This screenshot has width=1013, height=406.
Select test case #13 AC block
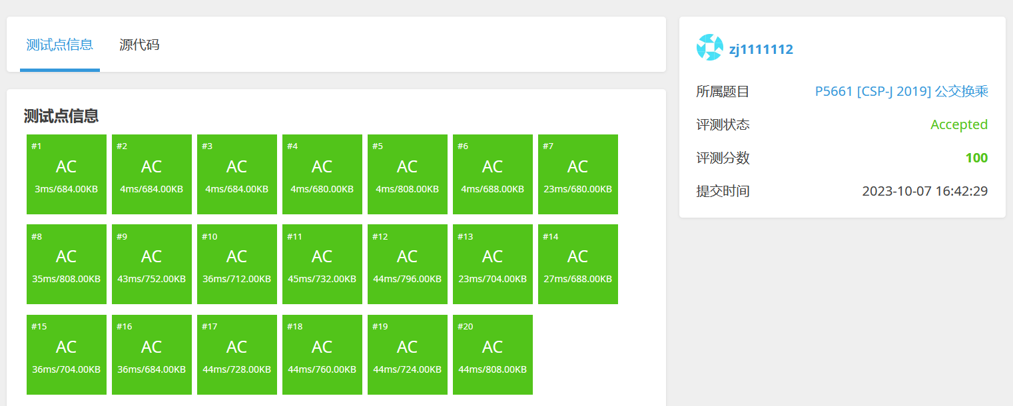(x=493, y=264)
